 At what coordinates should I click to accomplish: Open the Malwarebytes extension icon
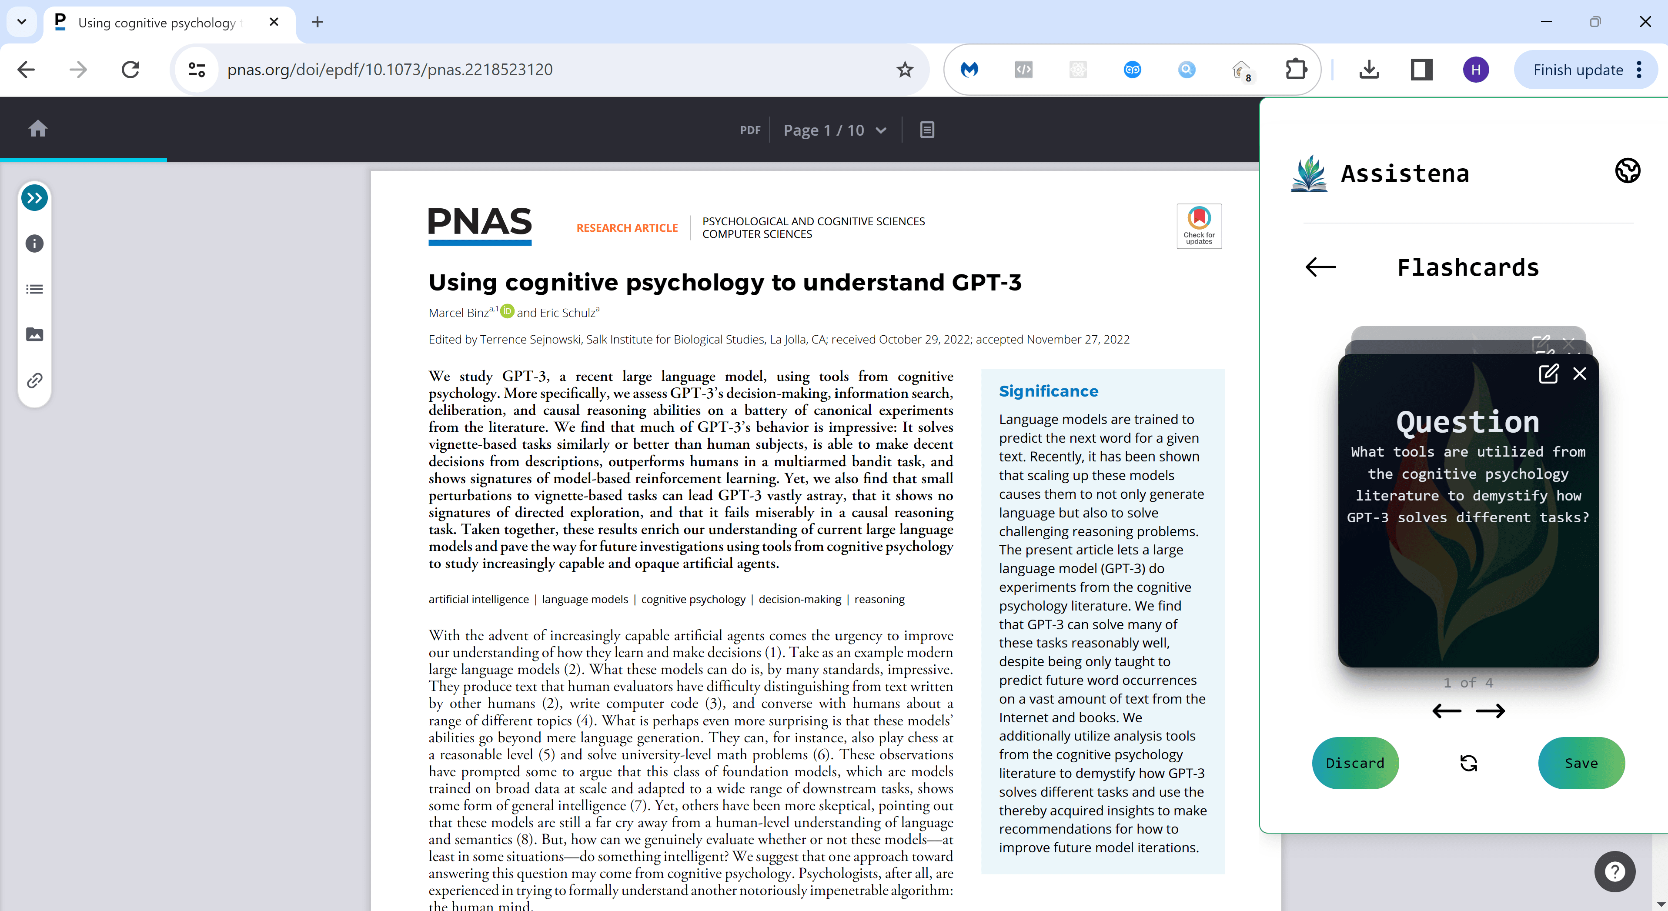tap(969, 69)
